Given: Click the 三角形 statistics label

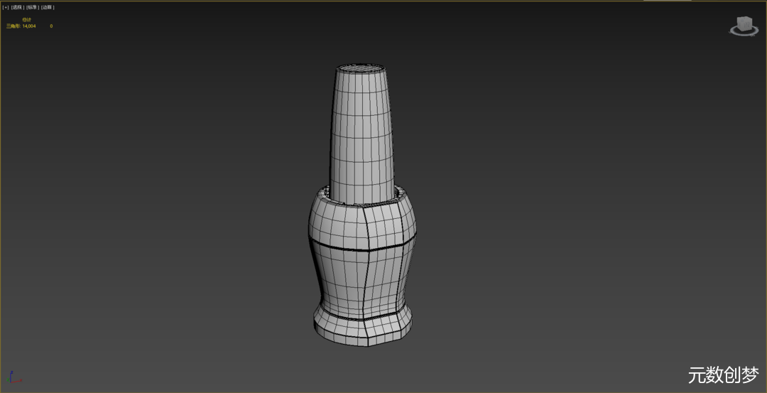Looking at the screenshot, I should 13,26.
